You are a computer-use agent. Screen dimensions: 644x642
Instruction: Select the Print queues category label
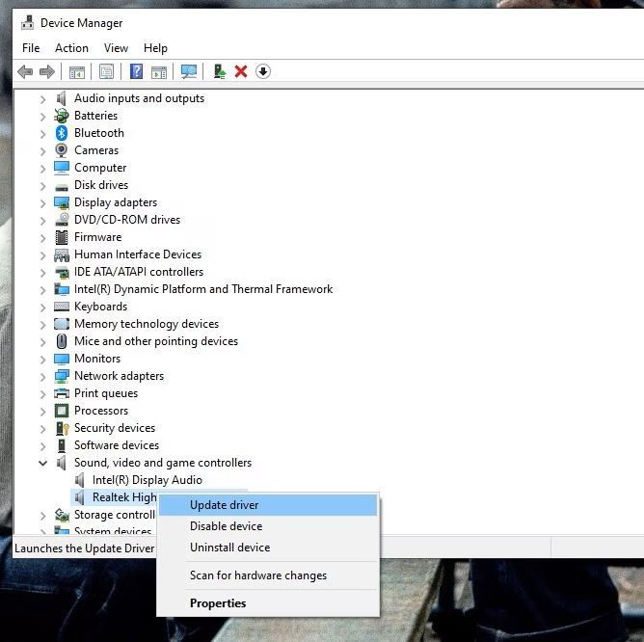coord(106,393)
